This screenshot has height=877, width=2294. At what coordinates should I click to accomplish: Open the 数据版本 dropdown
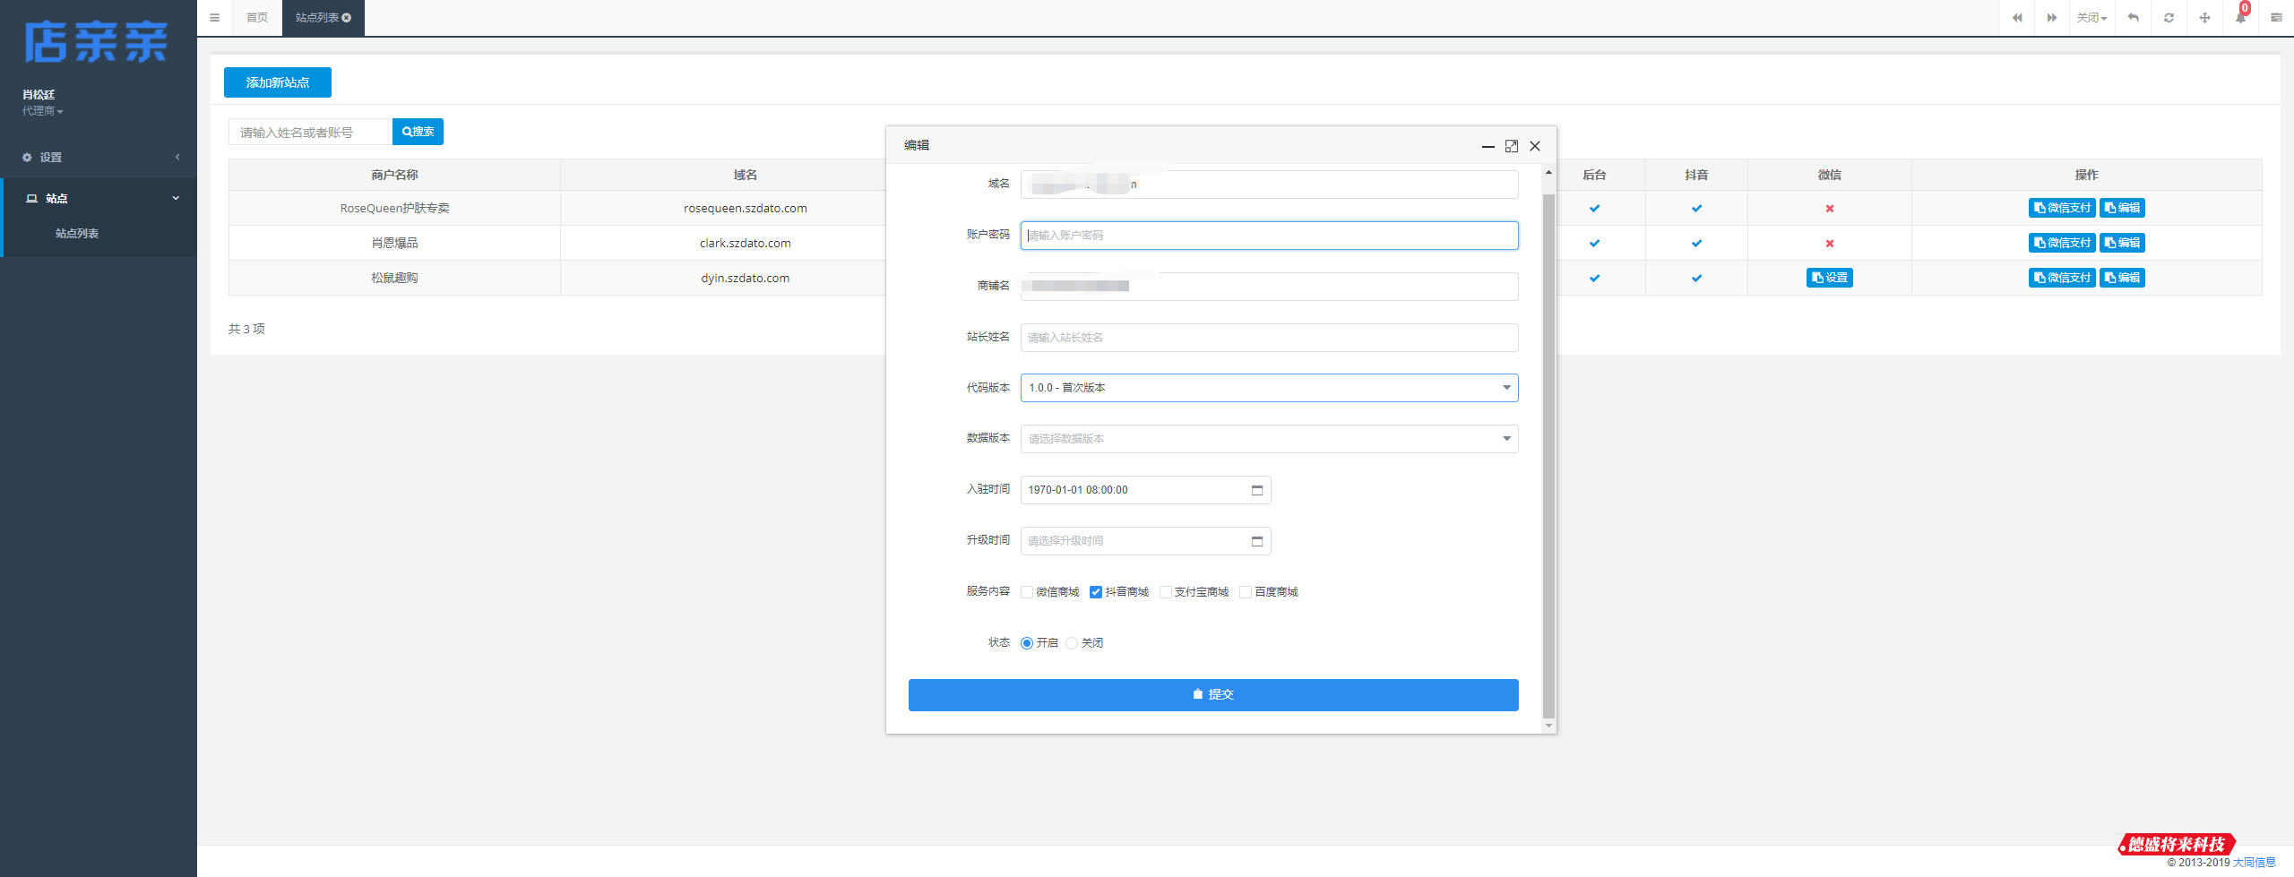click(1269, 439)
